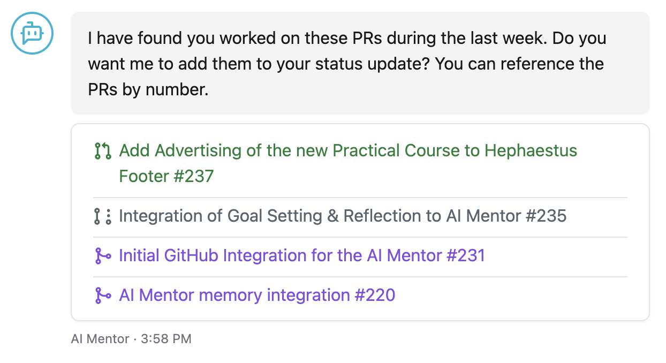This screenshot has width=666, height=363.
Task: Open the AI Mentor memory integration PR #220
Action: [256, 295]
